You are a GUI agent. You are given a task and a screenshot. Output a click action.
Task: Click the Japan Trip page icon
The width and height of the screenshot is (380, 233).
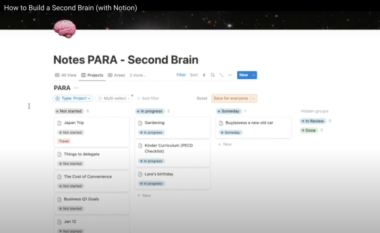pos(59,123)
